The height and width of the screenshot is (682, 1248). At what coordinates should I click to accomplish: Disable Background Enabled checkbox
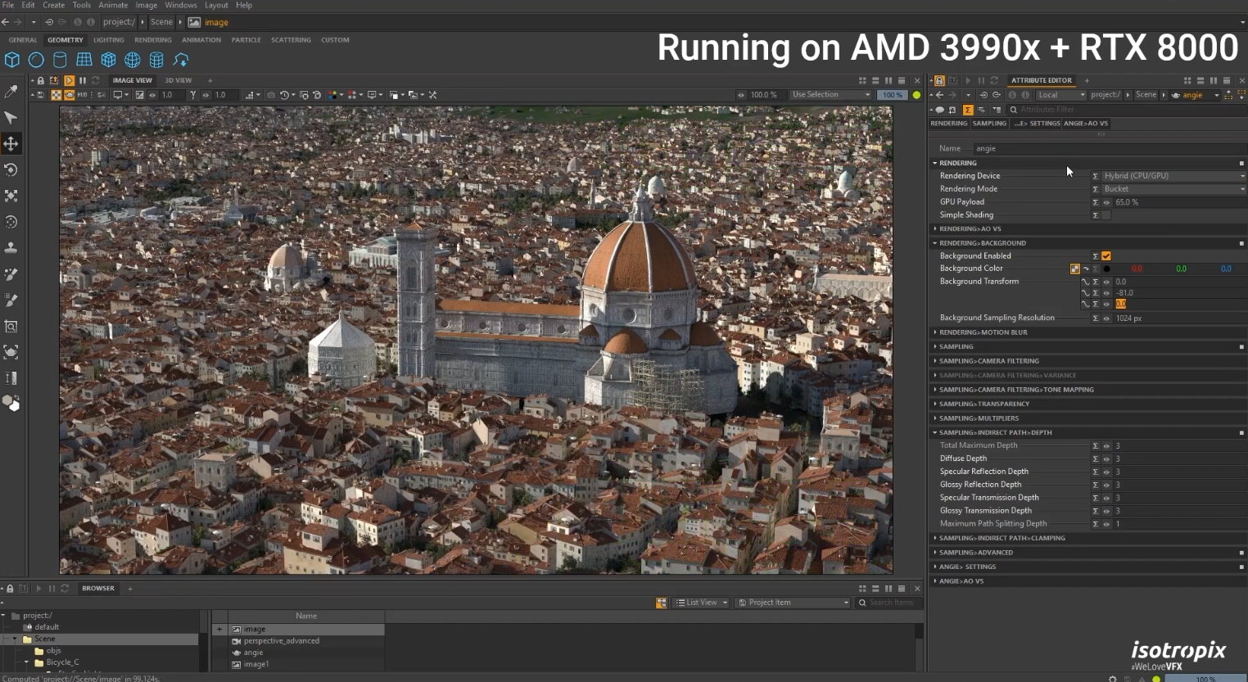[x=1106, y=256]
